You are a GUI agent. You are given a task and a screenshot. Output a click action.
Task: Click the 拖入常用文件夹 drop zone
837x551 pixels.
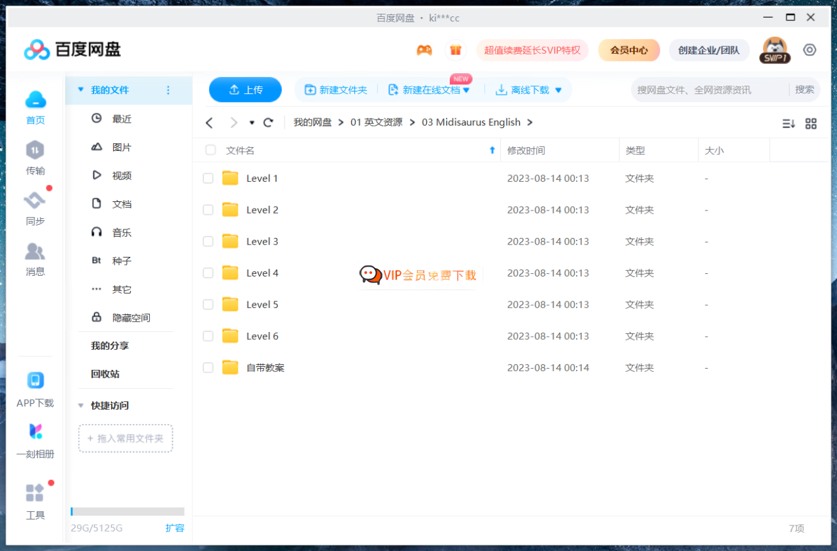(126, 439)
